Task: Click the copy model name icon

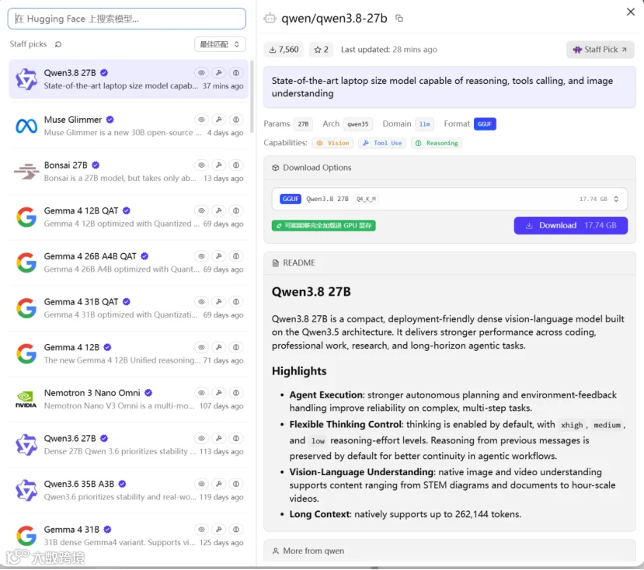Action: click(x=399, y=18)
